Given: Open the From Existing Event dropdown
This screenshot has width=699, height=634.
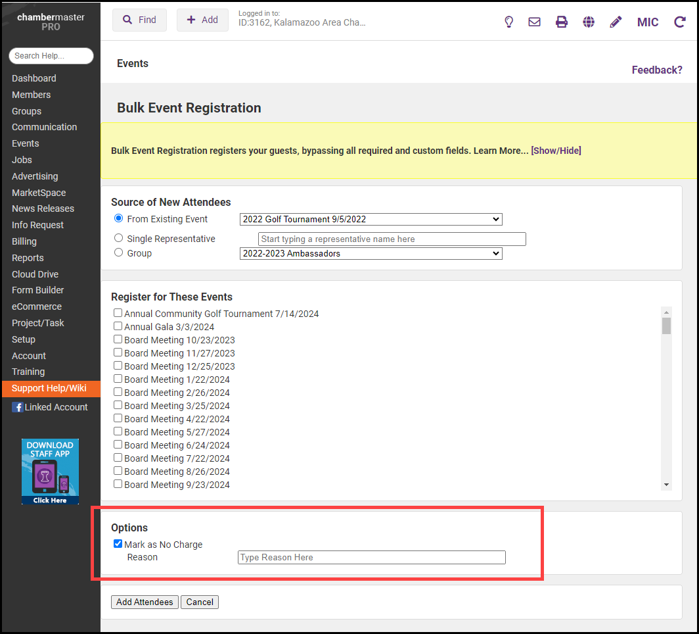Looking at the screenshot, I should tap(371, 219).
